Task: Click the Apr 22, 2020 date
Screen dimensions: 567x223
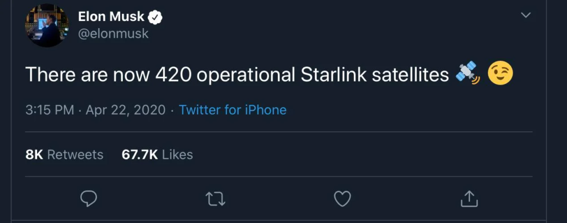Action: click(x=126, y=110)
